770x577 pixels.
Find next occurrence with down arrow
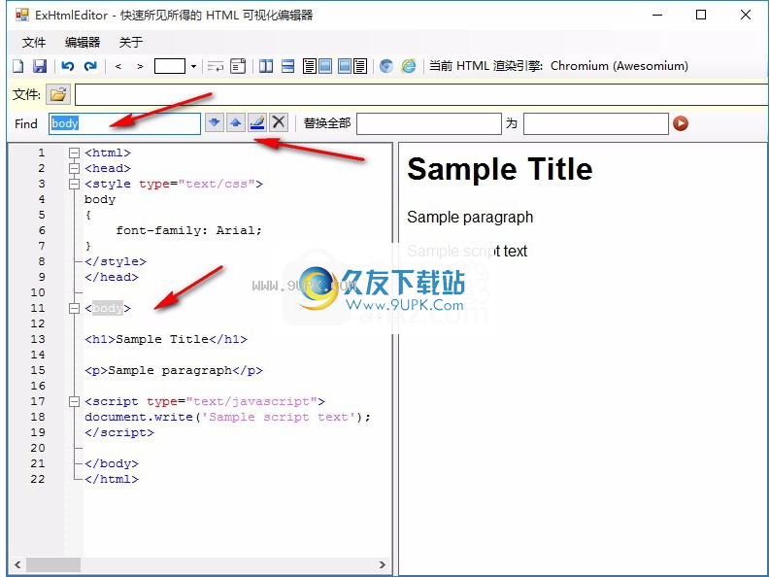(215, 122)
